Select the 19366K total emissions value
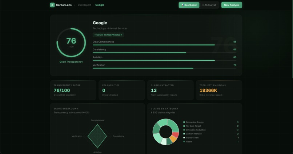Image resolution: width=293 pixels, height=154 pixels. pyautogui.click(x=208, y=91)
